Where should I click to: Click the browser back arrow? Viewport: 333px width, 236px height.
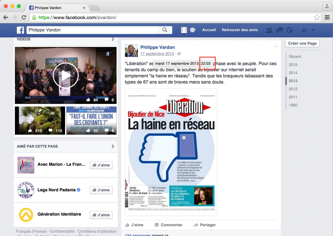coord(6,17)
